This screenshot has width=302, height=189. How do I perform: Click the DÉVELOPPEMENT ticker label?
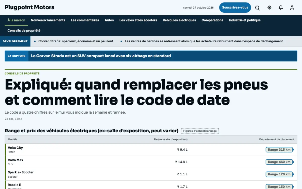[15, 41]
